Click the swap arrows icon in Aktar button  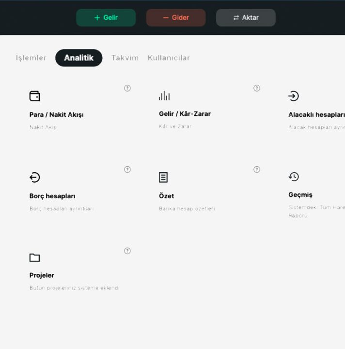click(236, 17)
